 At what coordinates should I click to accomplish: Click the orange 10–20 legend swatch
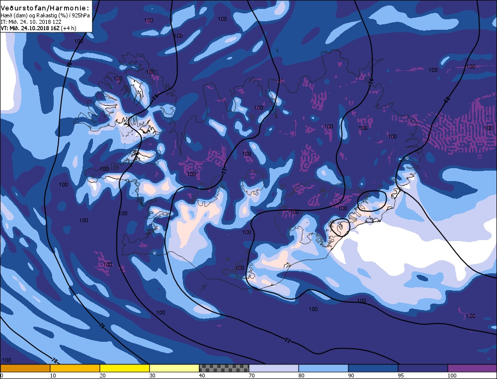(75, 368)
